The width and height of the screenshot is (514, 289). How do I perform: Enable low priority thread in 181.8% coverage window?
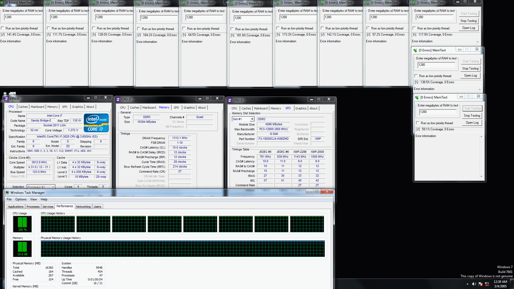pos(232,29)
